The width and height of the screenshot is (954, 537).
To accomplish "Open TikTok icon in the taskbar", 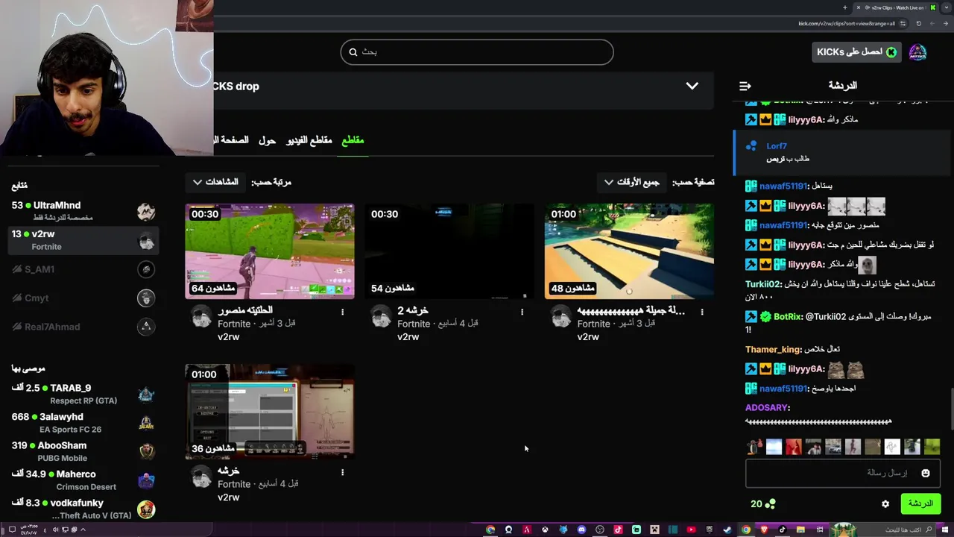I will point(783,530).
